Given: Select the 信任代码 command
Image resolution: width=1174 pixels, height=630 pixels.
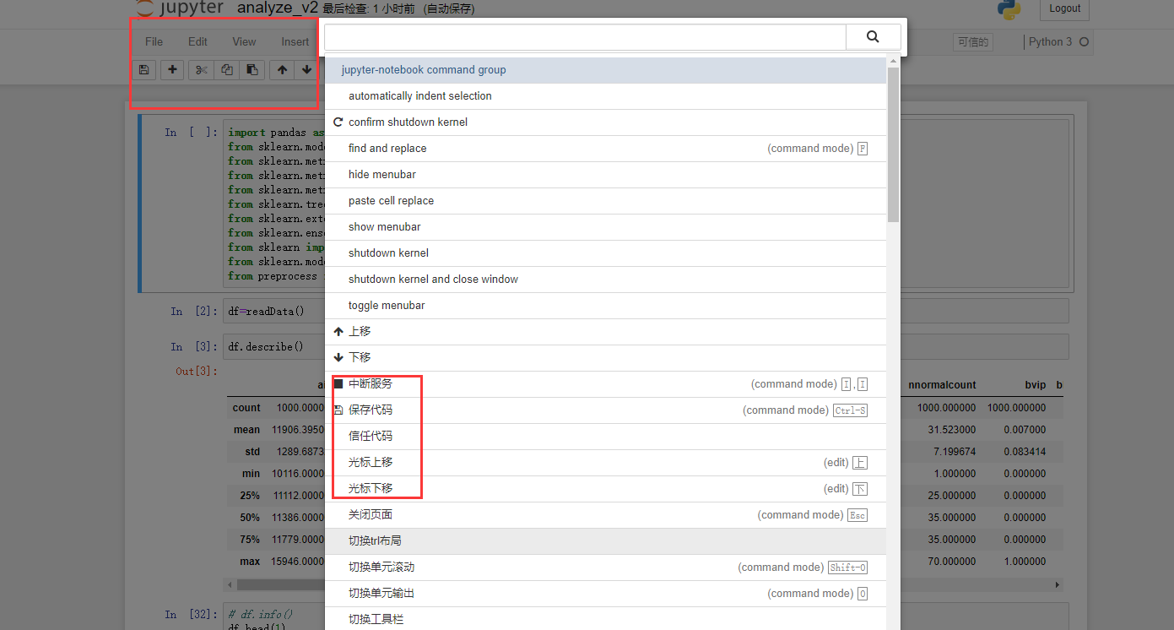Looking at the screenshot, I should coord(606,437).
